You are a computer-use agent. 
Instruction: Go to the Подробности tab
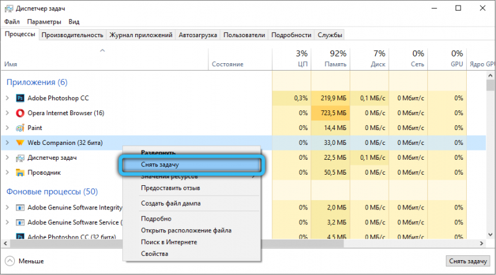[x=291, y=35]
